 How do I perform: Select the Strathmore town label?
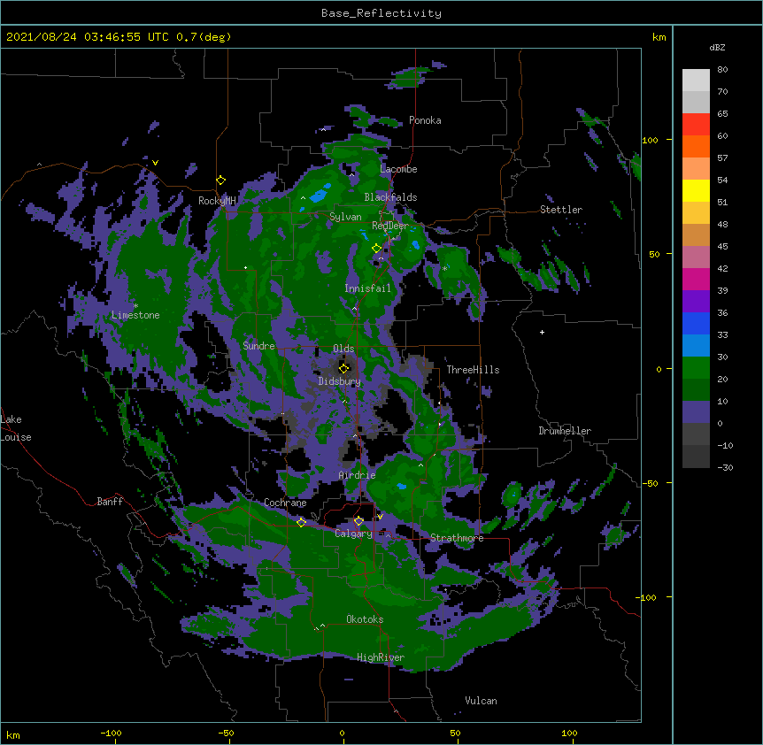(457, 538)
